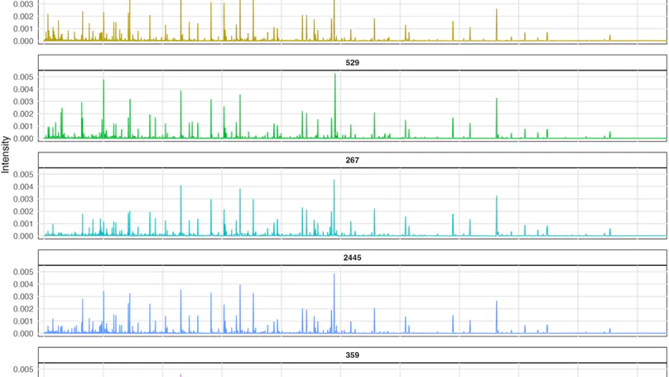
Task: Click the 0.002 tick label in the 267 panel
Action: pyautogui.click(x=23, y=212)
